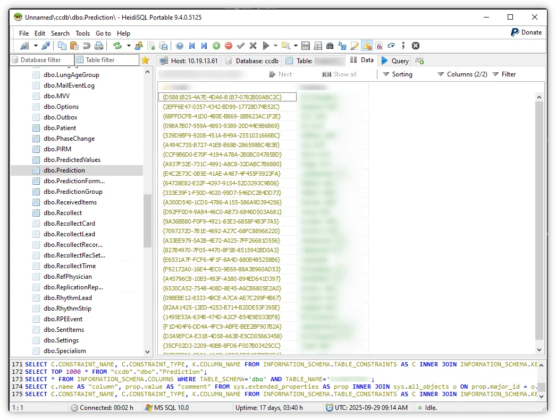Copy using the toolbar copy icon

[62, 46]
